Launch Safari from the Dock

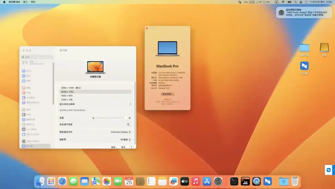[x=62, y=181]
